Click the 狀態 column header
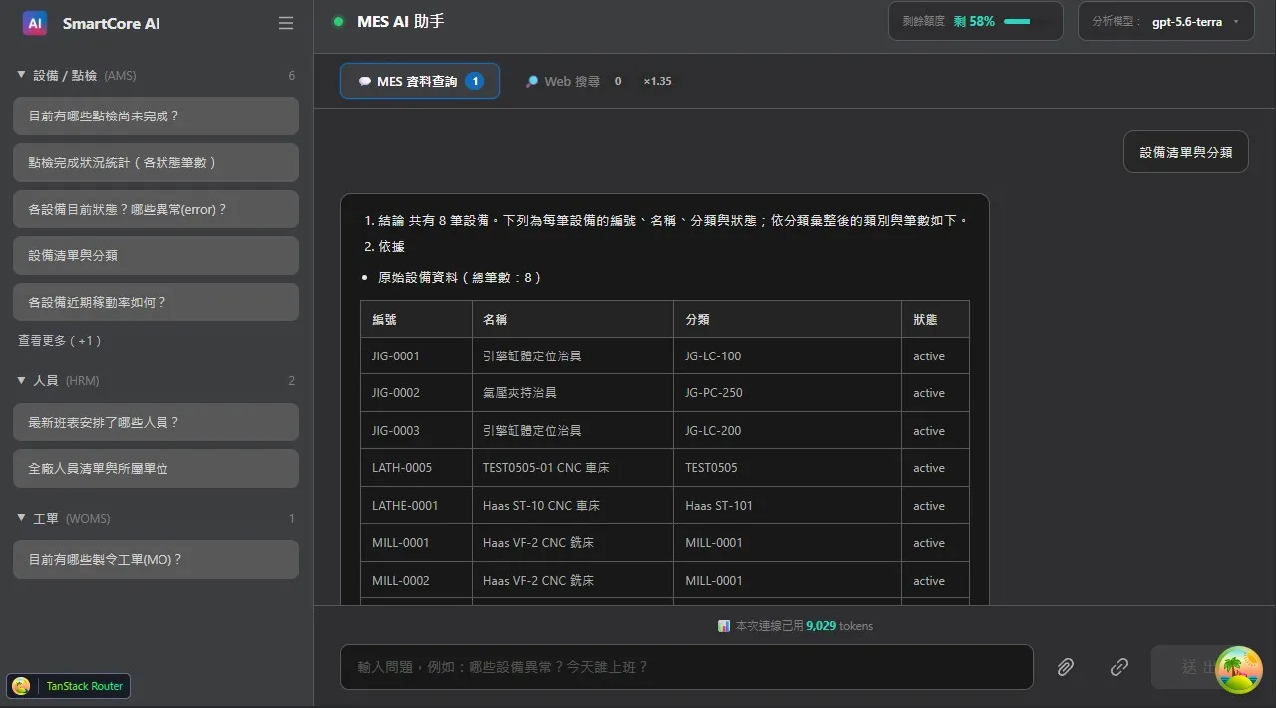 [x=935, y=319]
